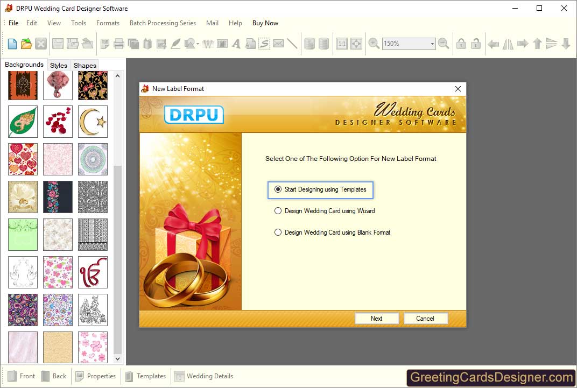This screenshot has height=388, width=577.
Task: Open the Buy Now menu item
Action: 265,23
